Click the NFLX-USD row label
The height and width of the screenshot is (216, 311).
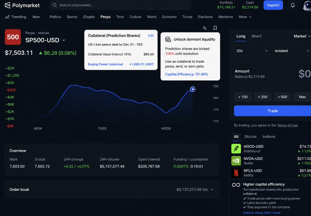tap(253, 171)
